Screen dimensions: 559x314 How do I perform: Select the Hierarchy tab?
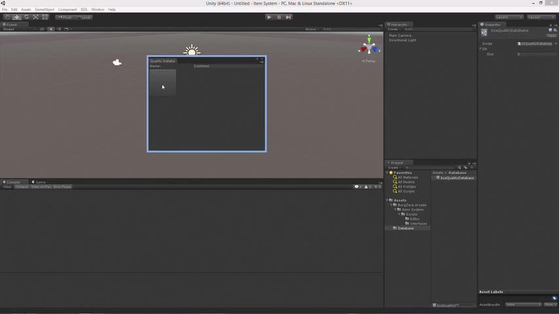397,25
